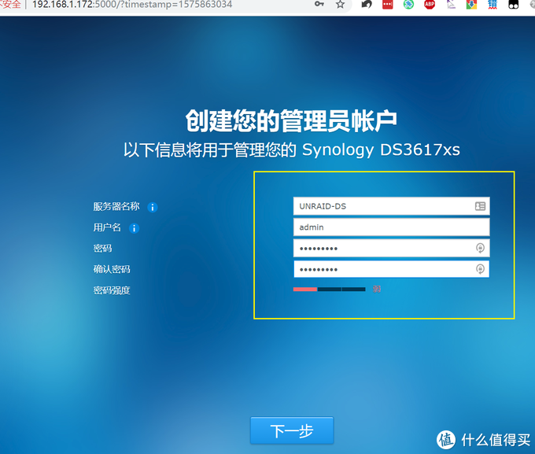The width and height of the screenshot is (535, 454).
Task: Click the password strength indicator bar
Action: click(329, 290)
